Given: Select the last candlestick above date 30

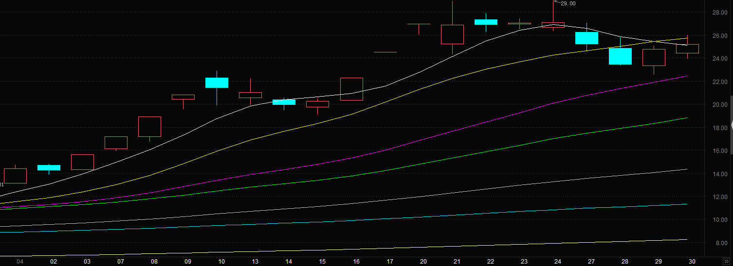Looking at the screenshot, I should click(687, 49).
